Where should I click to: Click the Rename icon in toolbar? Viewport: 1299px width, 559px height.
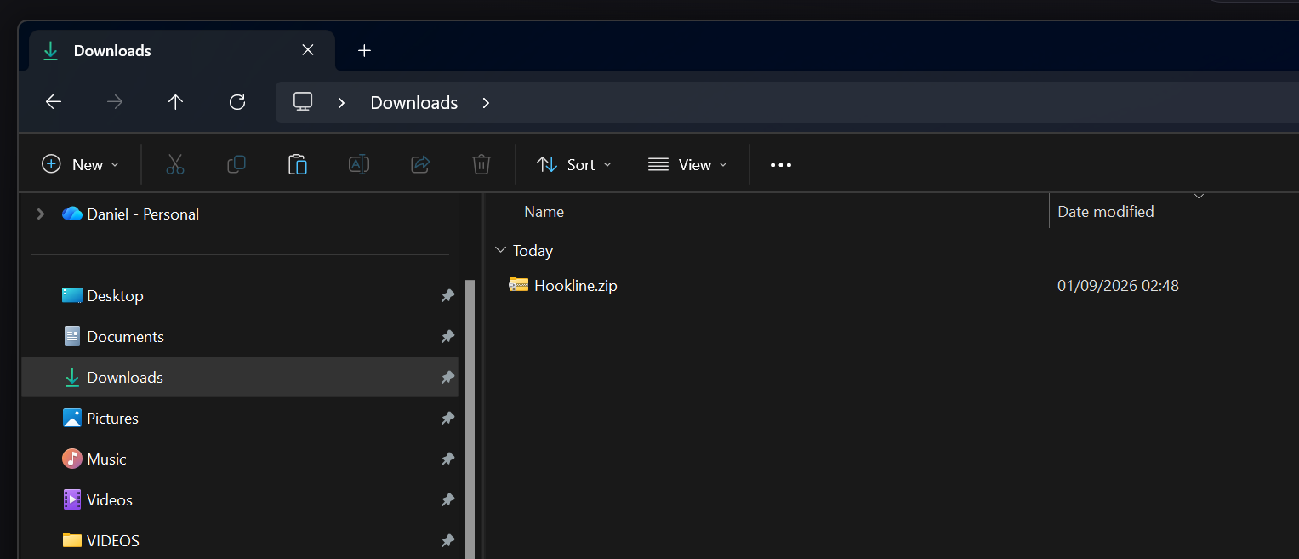(x=359, y=164)
